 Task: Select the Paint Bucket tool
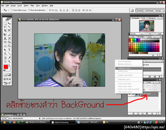9,42
